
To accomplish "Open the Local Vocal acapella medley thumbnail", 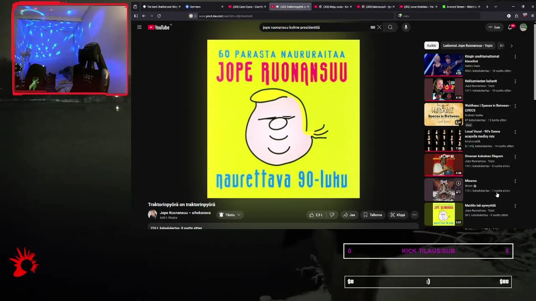I will coord(443,140).
